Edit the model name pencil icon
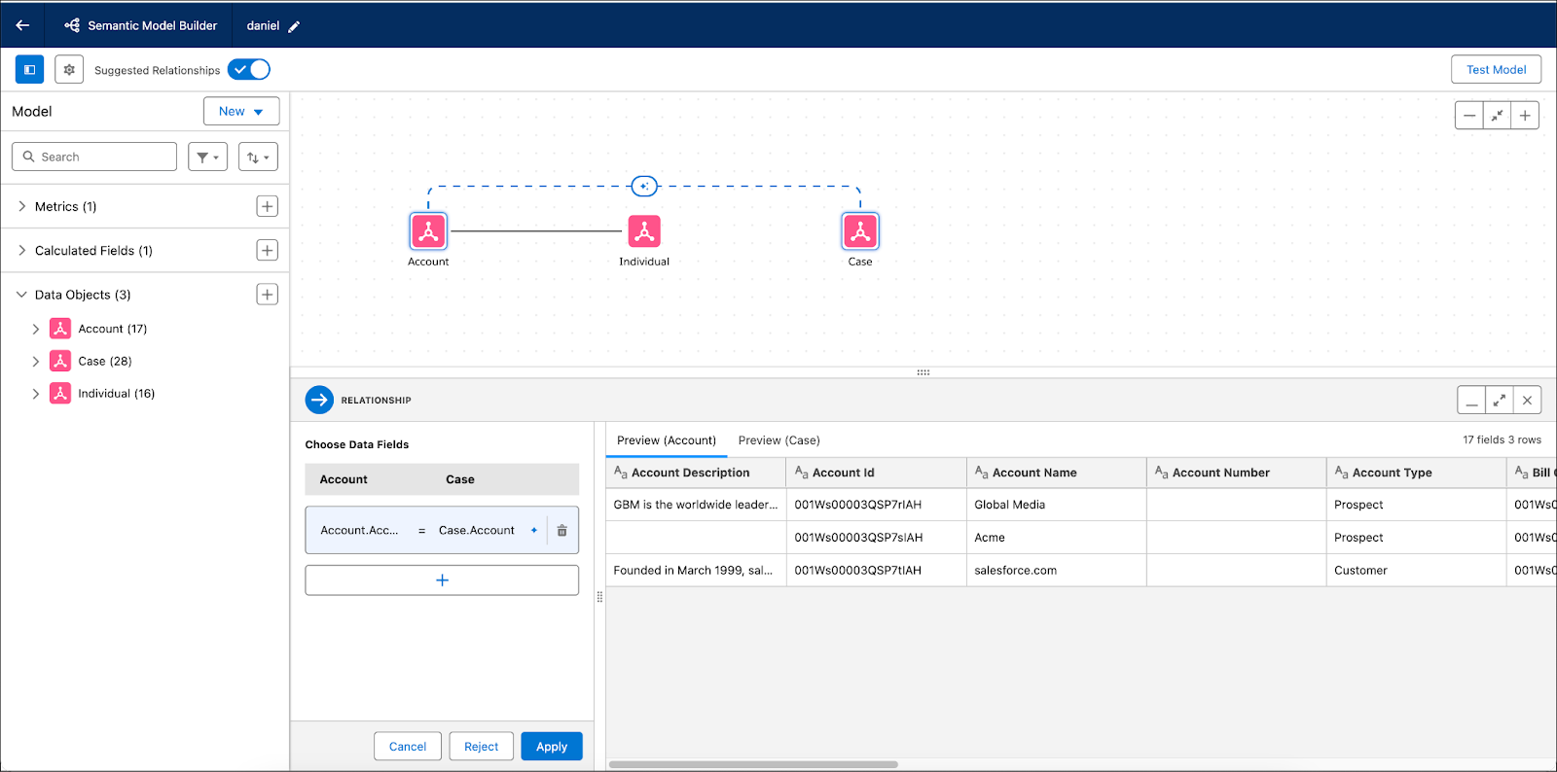The width and height of the screenshot is (1557, 772). point(294,26)
